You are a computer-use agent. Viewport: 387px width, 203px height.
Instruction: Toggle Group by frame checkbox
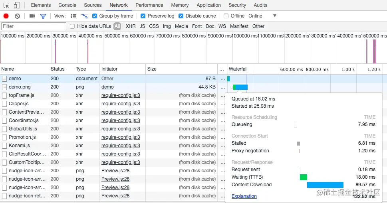tap(95, 16)
